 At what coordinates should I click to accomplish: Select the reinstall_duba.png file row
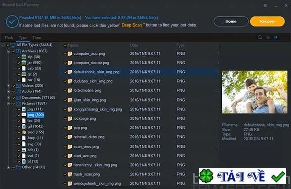click(138, 137)
